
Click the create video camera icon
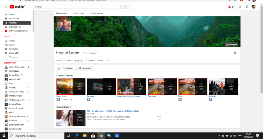[x=240, y=7]
